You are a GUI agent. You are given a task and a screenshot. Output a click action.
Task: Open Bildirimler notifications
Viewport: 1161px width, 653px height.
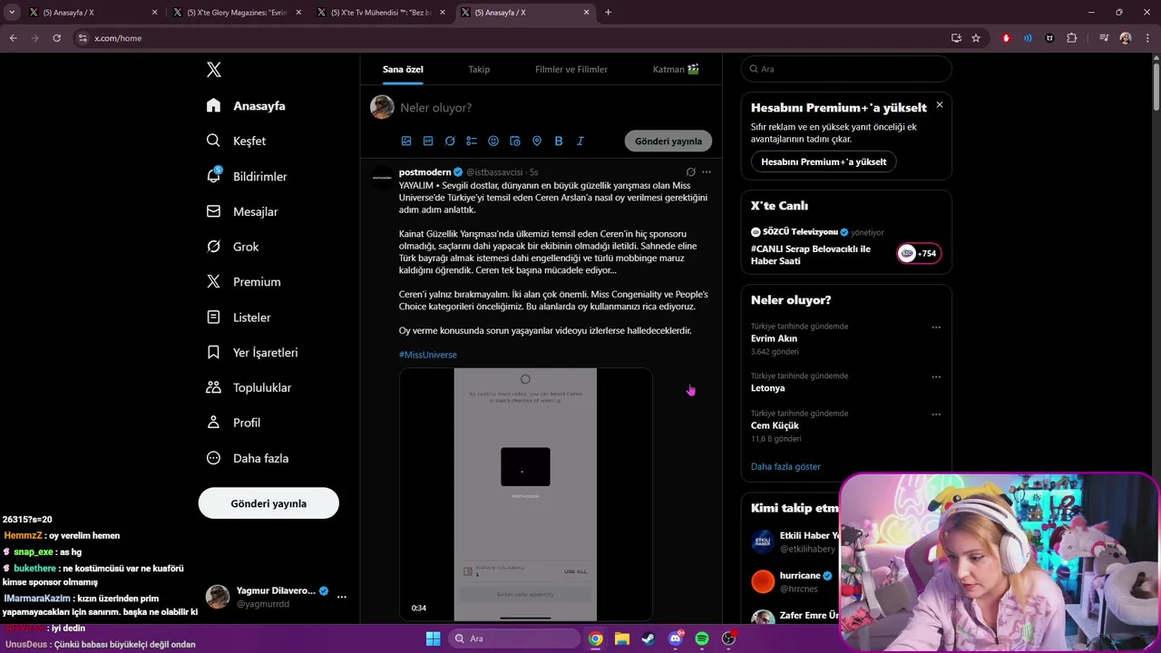tap(246, 176)
